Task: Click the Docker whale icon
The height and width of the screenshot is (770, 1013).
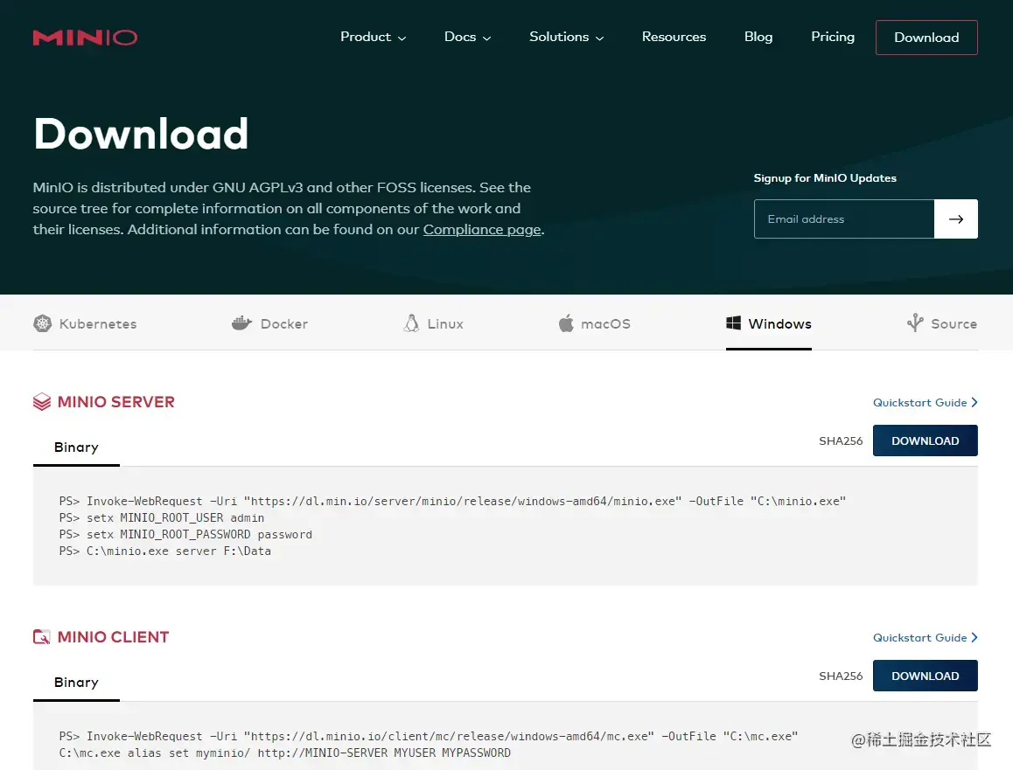Action: pyautogui.click(x=241, y=323)
